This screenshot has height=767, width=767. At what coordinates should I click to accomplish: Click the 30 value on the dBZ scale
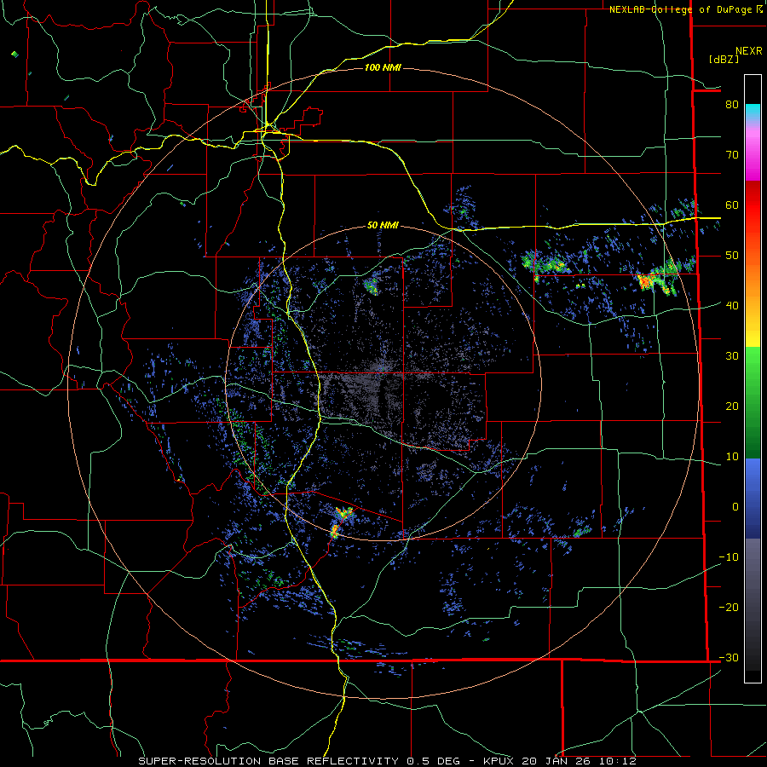pyautogui.click(x=732, y=355)
